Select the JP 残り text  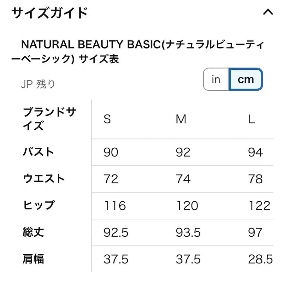coord(38,84)
